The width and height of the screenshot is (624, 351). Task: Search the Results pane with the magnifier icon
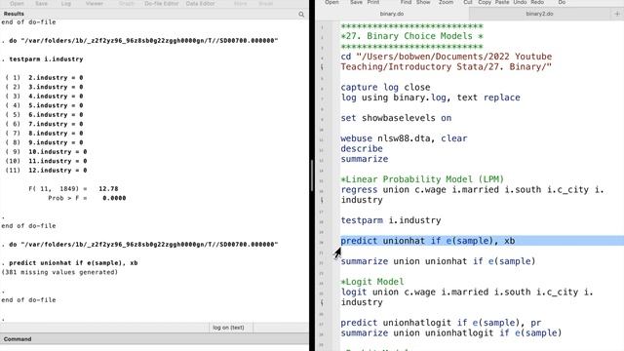[301, 15]
